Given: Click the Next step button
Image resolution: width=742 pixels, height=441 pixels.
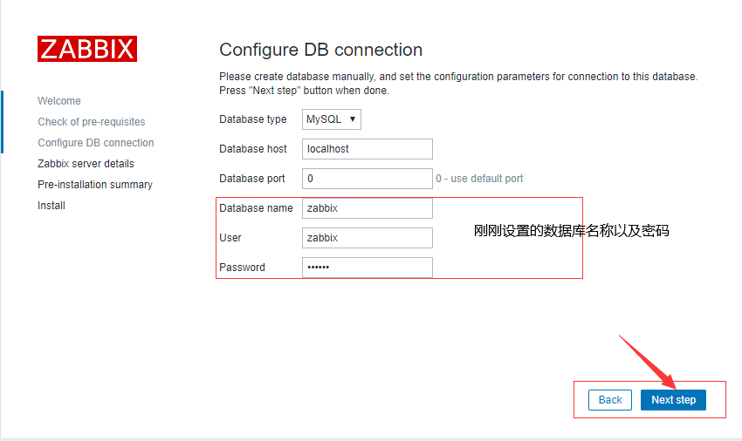Looking at the screenshot, I should pos(673,400).
